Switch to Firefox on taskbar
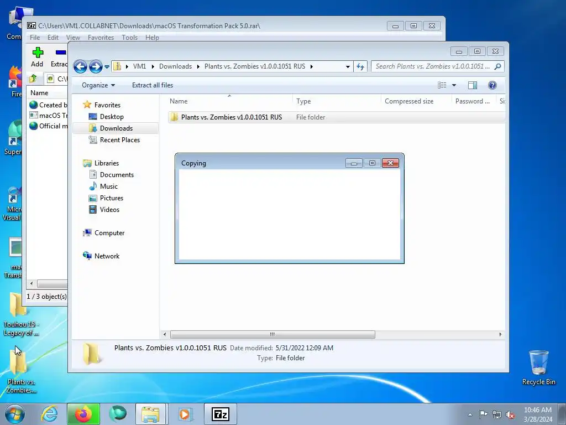 pos(83,414)
